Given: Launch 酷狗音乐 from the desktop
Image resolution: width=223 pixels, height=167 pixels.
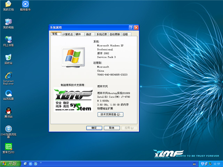Looking at the screenshot, I should pos(25,5).
